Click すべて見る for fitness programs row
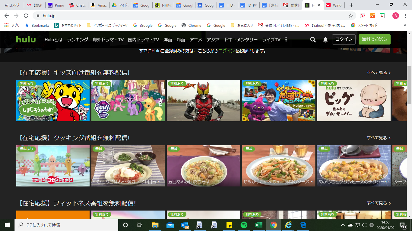 (x=379, y=203)
